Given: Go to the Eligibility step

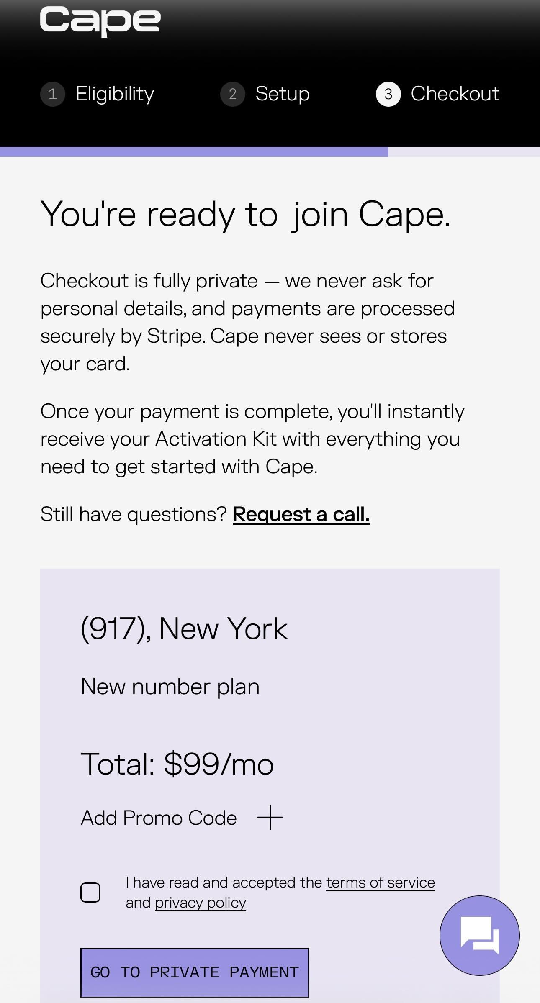Looking at the screenshot, I should point(115,94).
